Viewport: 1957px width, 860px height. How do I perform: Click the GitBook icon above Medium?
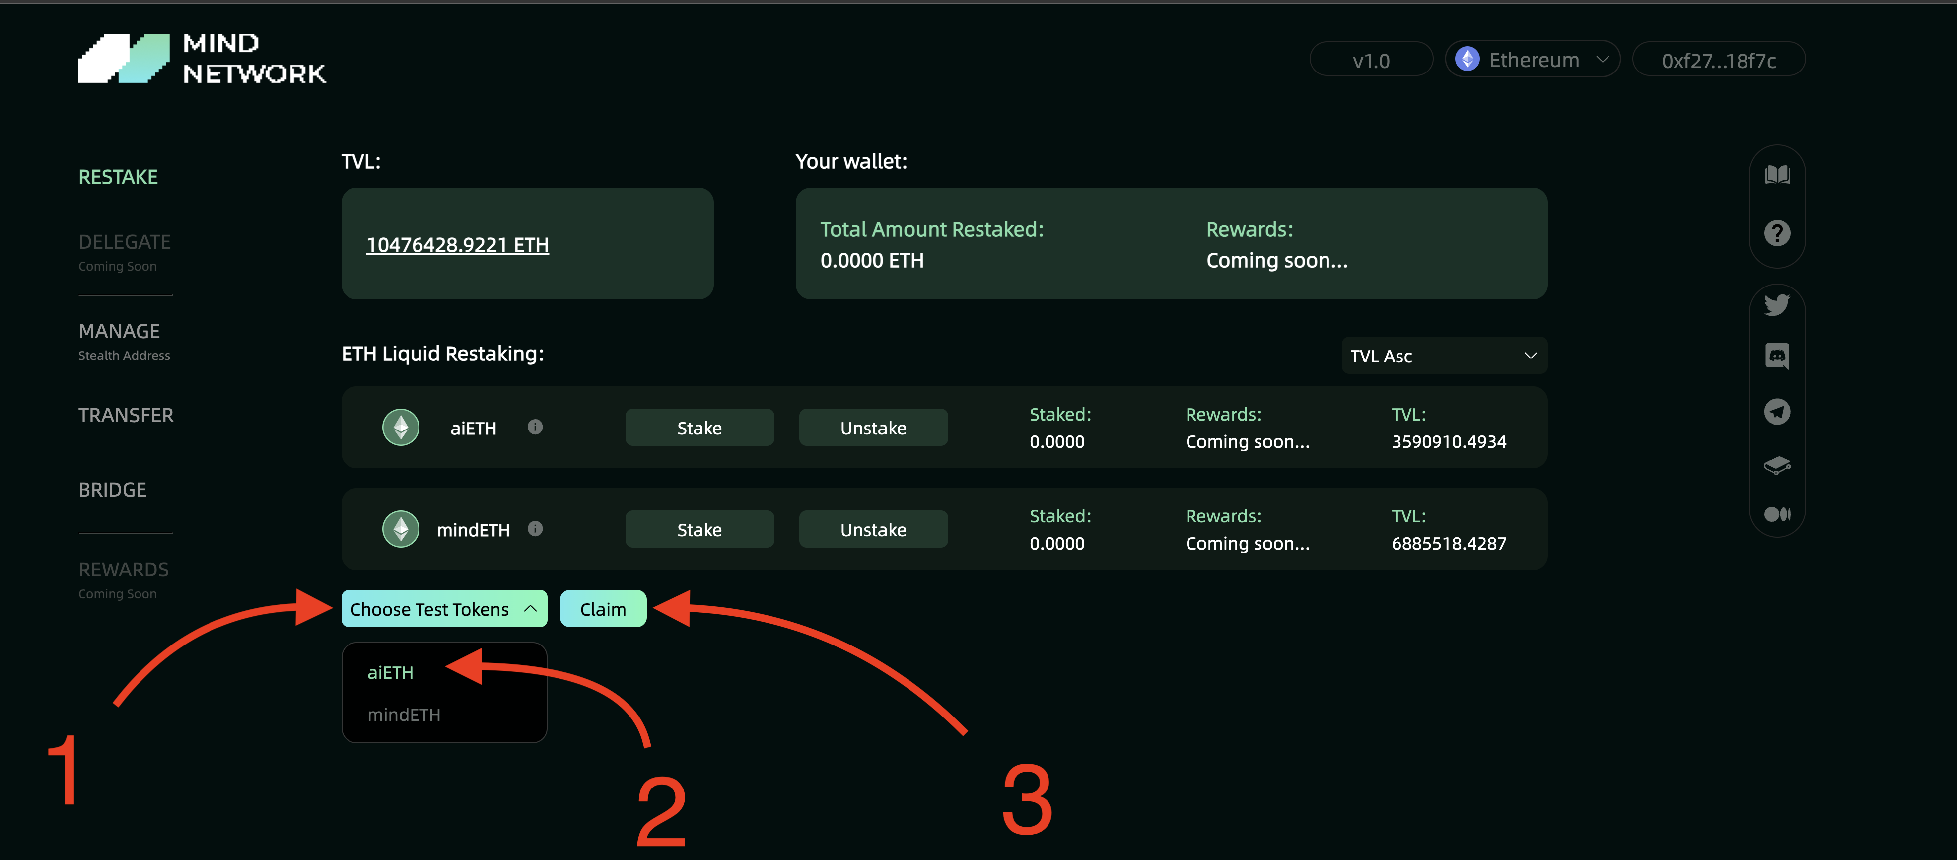(1777, 465)
